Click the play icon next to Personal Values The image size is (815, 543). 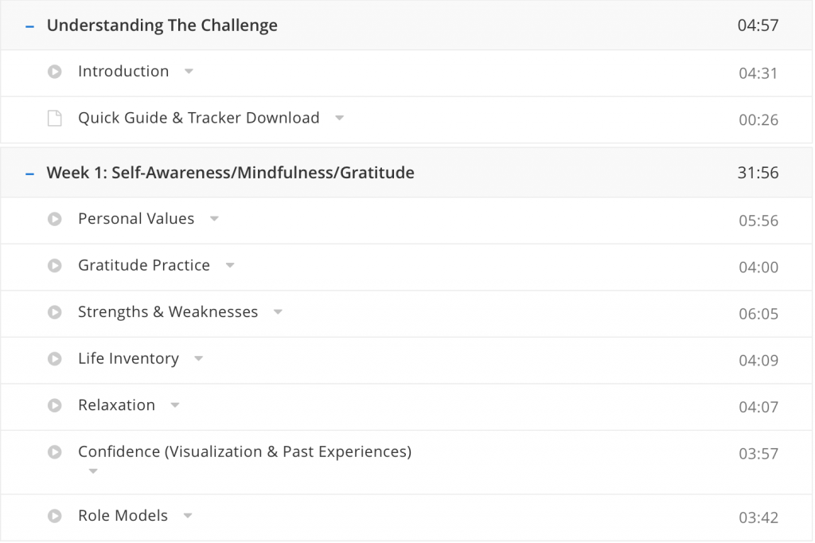point(54,219)
